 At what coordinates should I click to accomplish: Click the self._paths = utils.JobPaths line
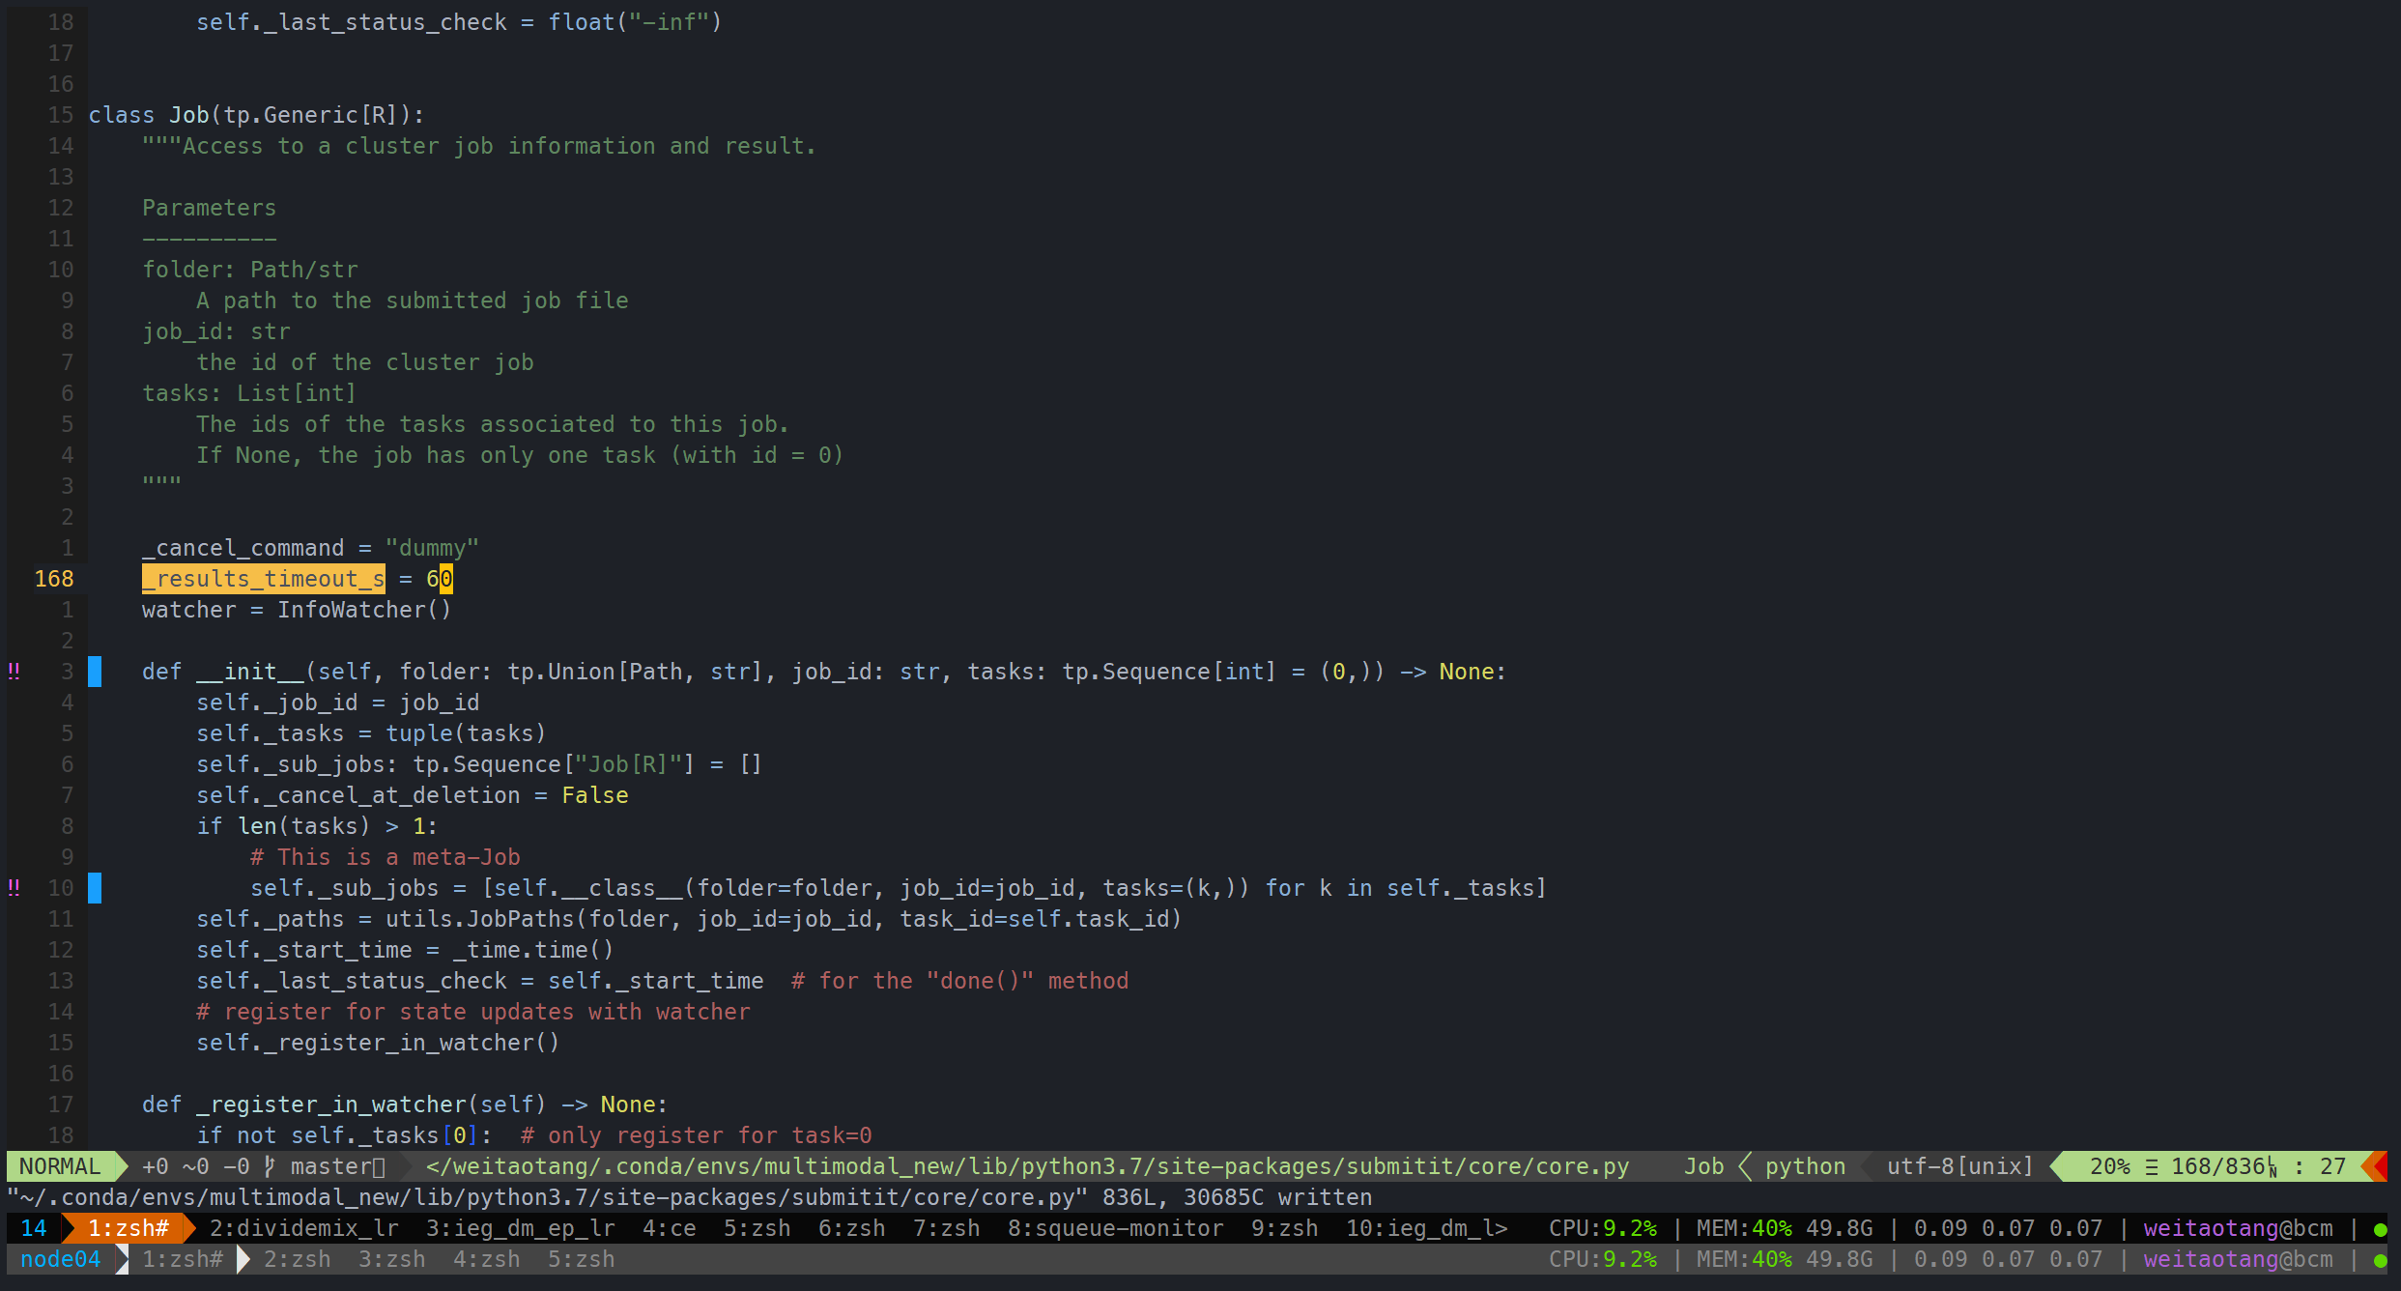coord(689,919)
